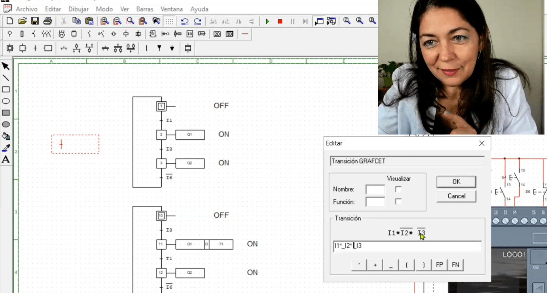Click the Nombre input field
547x293 pixels.
pos(375,189)
